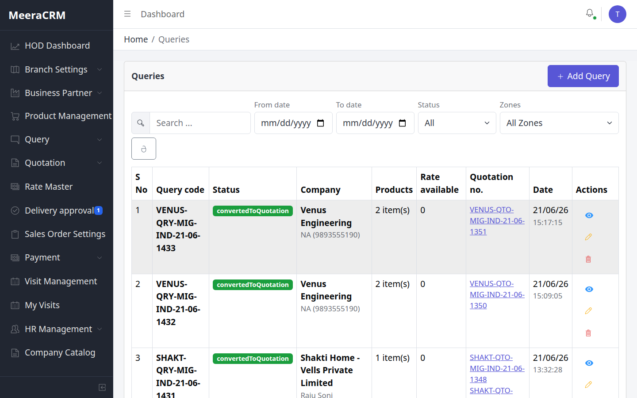Click the reset filters refresh button
Viewport: 637px width, 398px height.
144,149
